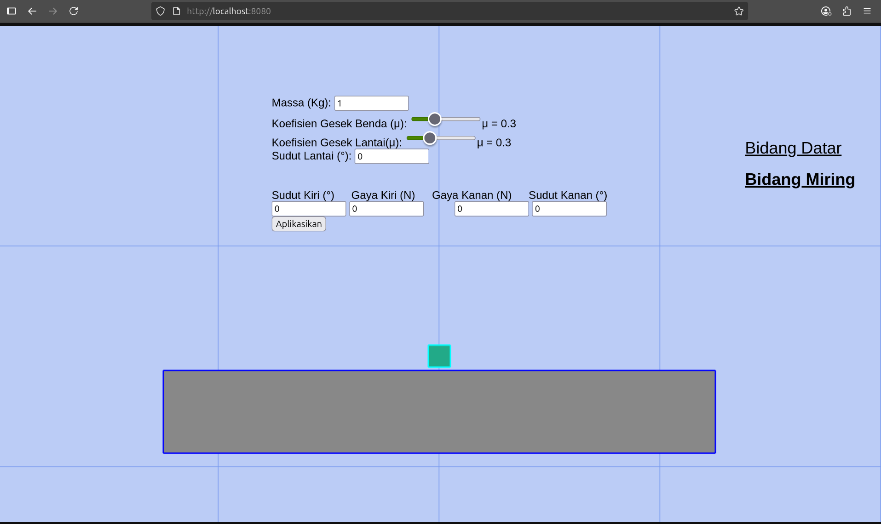This screenshot has width=881, height=524.
Task: Focus the Sudut Lantai input field
Action: pyautogui.click(x=392, y=156)
